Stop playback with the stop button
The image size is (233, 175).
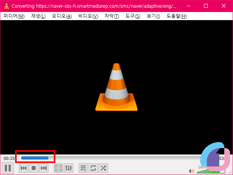pos(34,168)
